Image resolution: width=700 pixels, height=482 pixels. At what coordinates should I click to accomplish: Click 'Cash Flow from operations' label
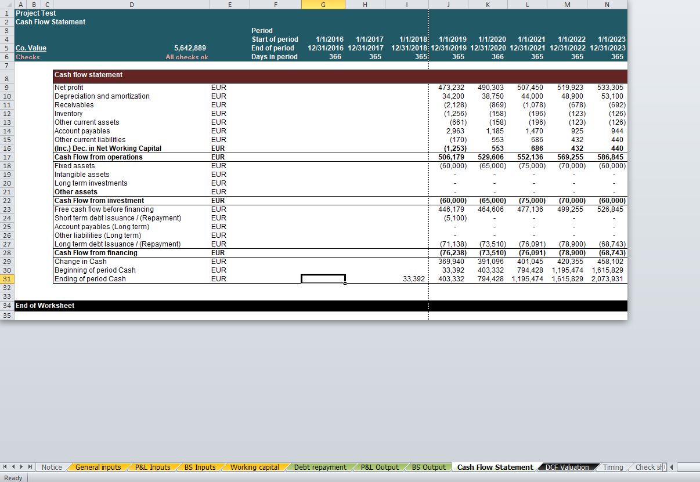(98, 157)
